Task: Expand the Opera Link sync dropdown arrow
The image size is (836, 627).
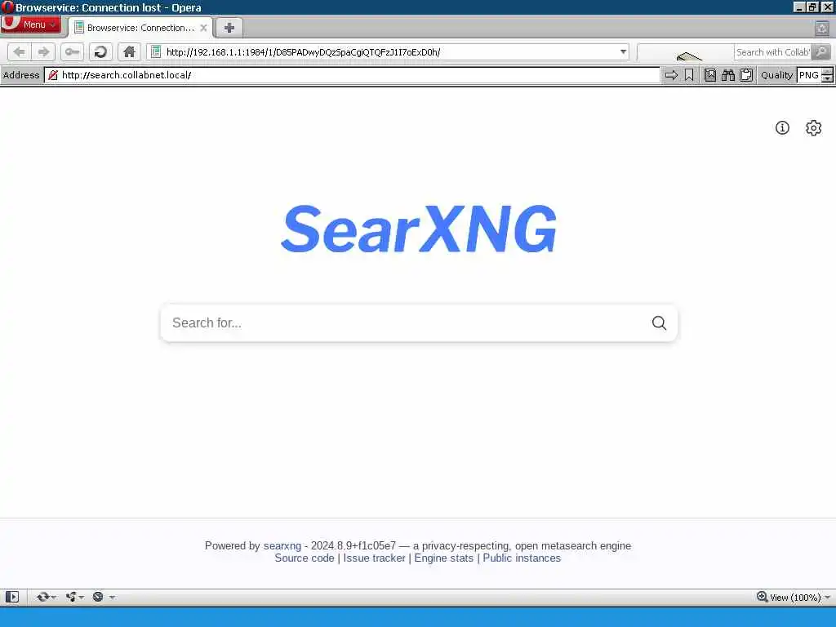Action: point(53,597)
